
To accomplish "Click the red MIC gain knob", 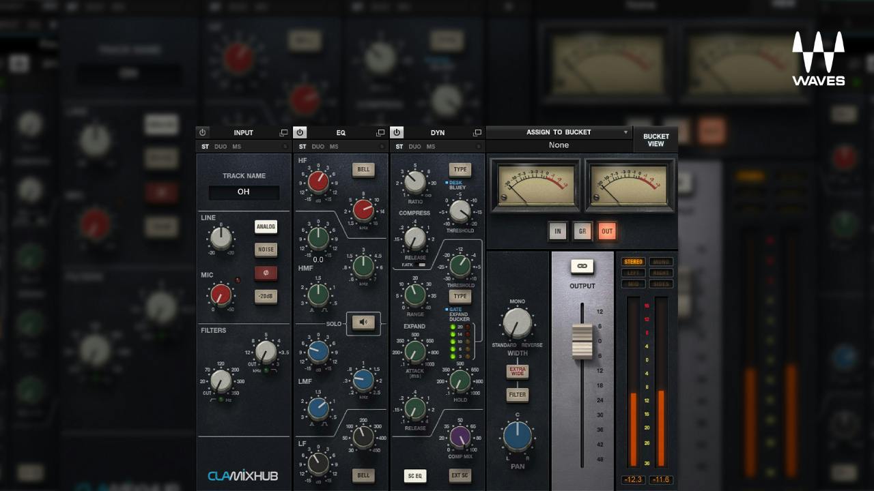I will coord(221,295).
